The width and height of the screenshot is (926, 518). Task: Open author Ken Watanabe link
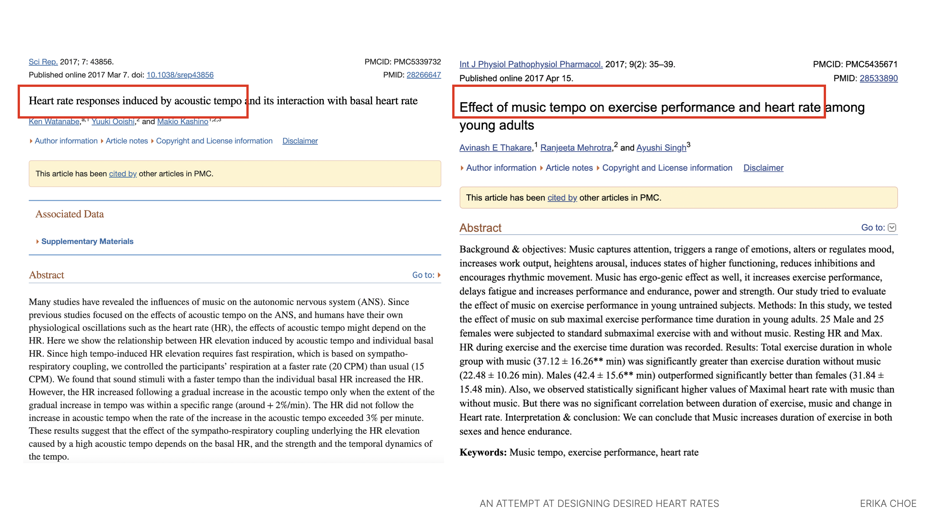tap(54, 121)
